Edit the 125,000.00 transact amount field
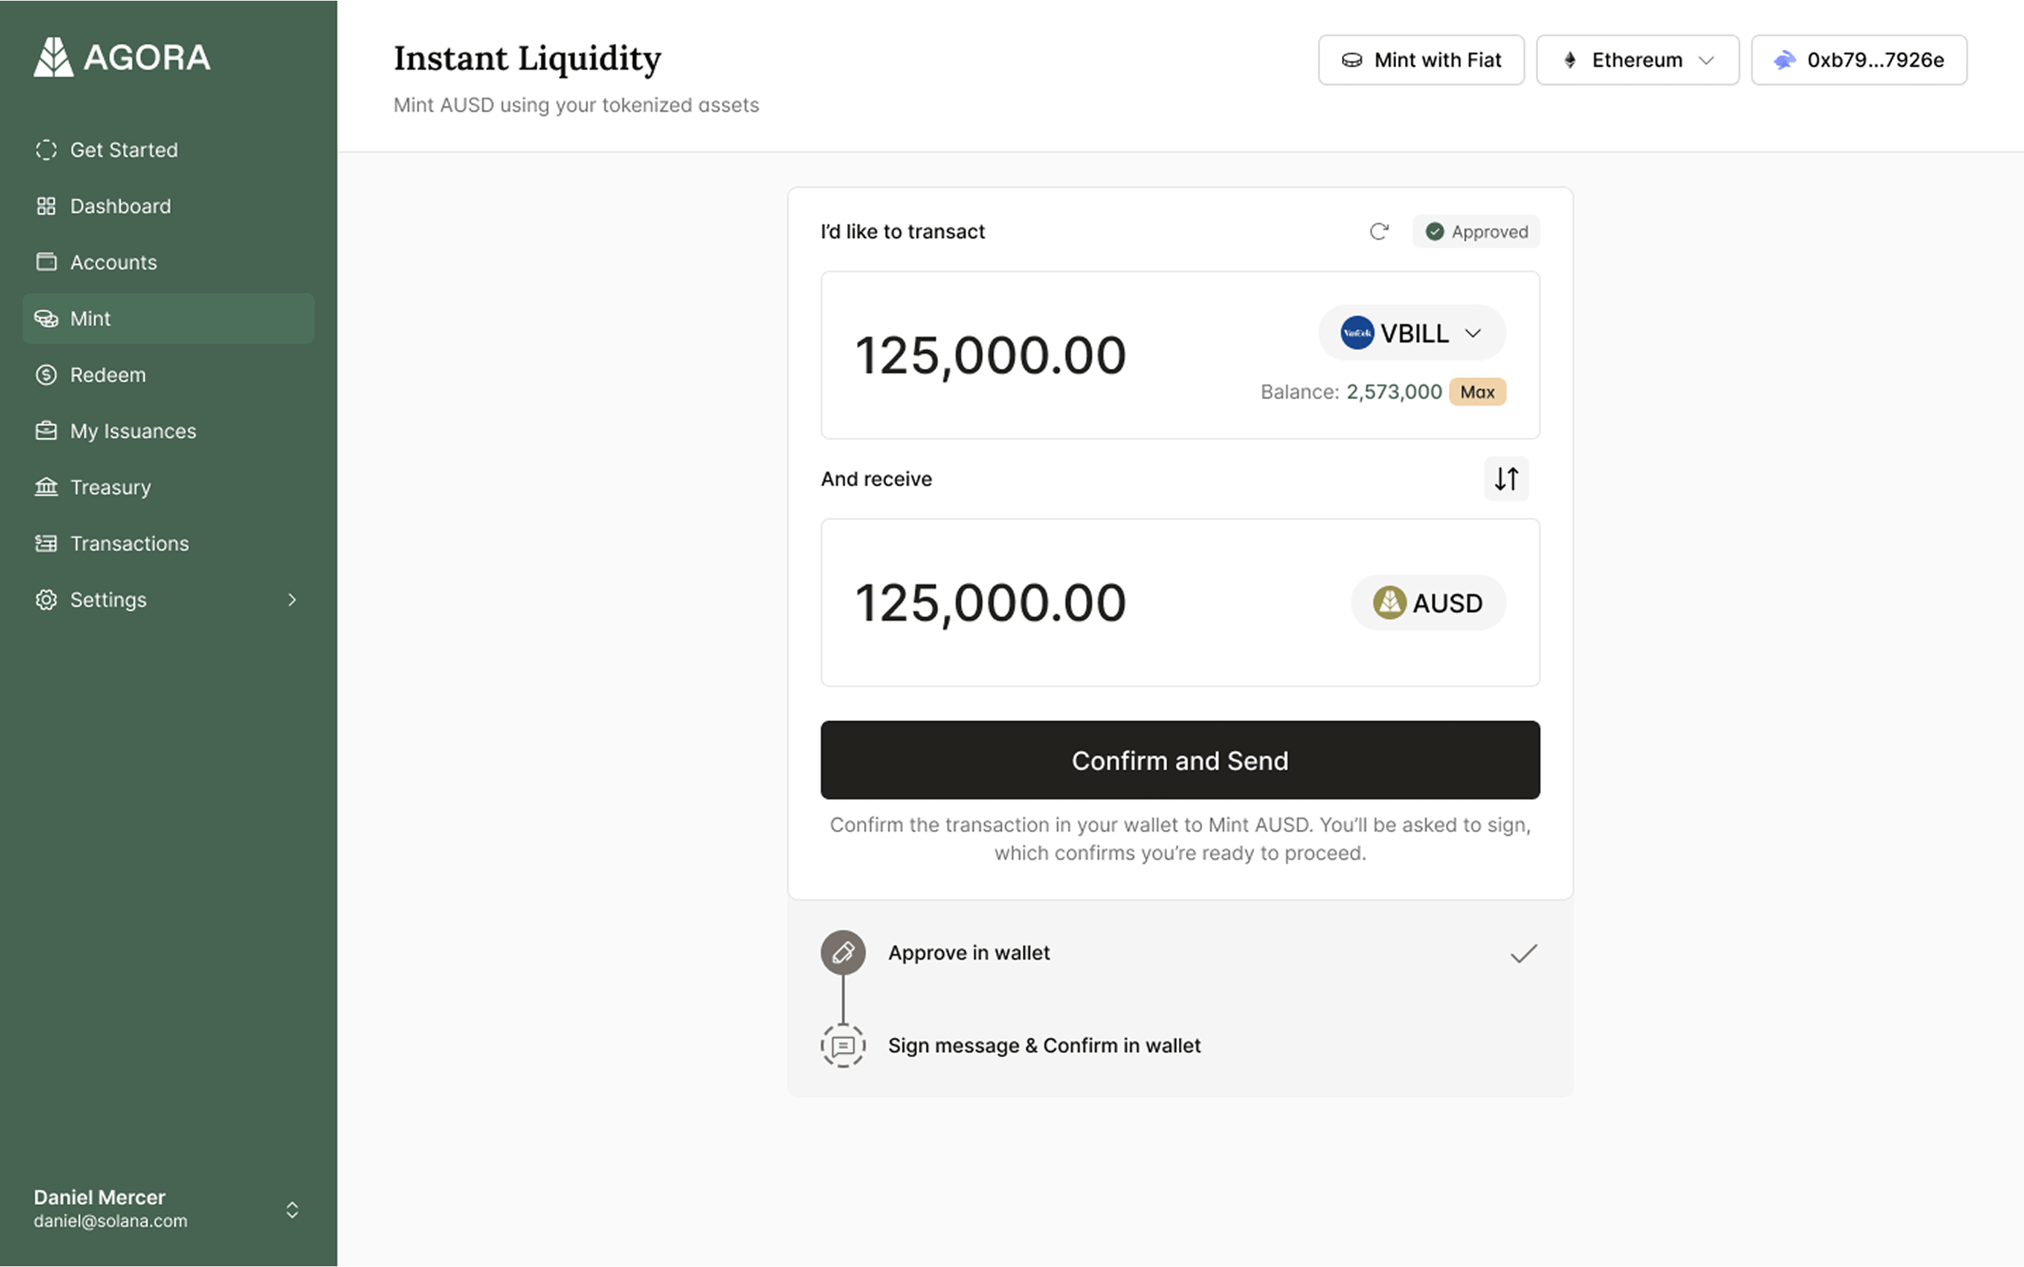Viewport: 2024px width, 1267px height. 992,354
